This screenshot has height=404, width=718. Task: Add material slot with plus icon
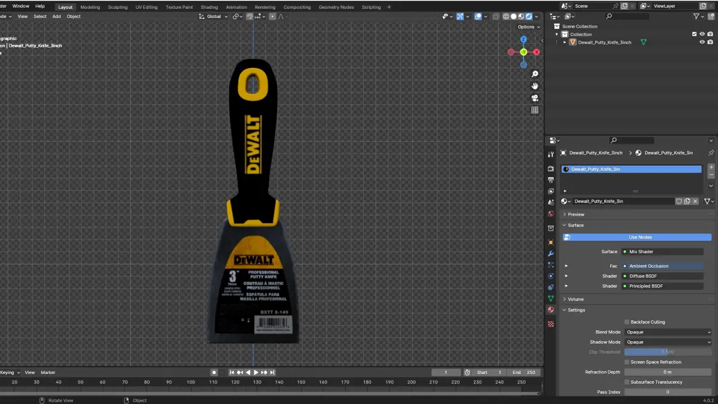click(711, 167)
